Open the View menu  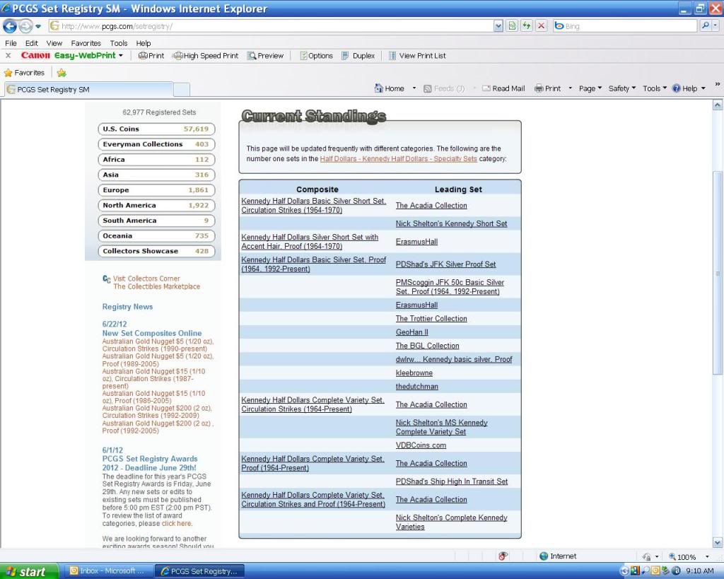54,43
